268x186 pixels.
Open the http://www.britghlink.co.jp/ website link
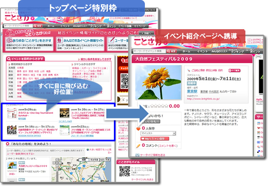[x=203, y=99]
